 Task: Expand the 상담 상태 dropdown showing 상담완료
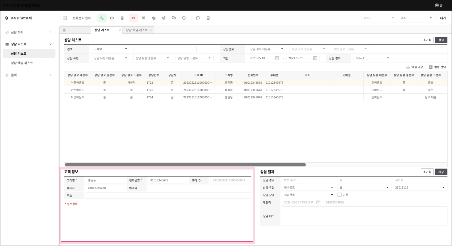point(308,195)
